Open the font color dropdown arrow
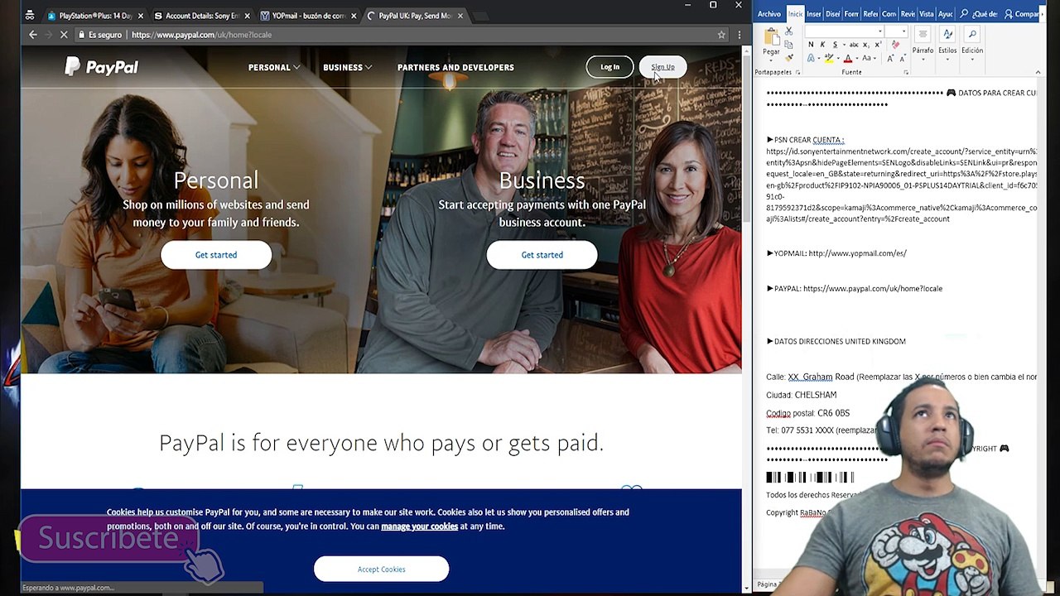 point(855,58)
